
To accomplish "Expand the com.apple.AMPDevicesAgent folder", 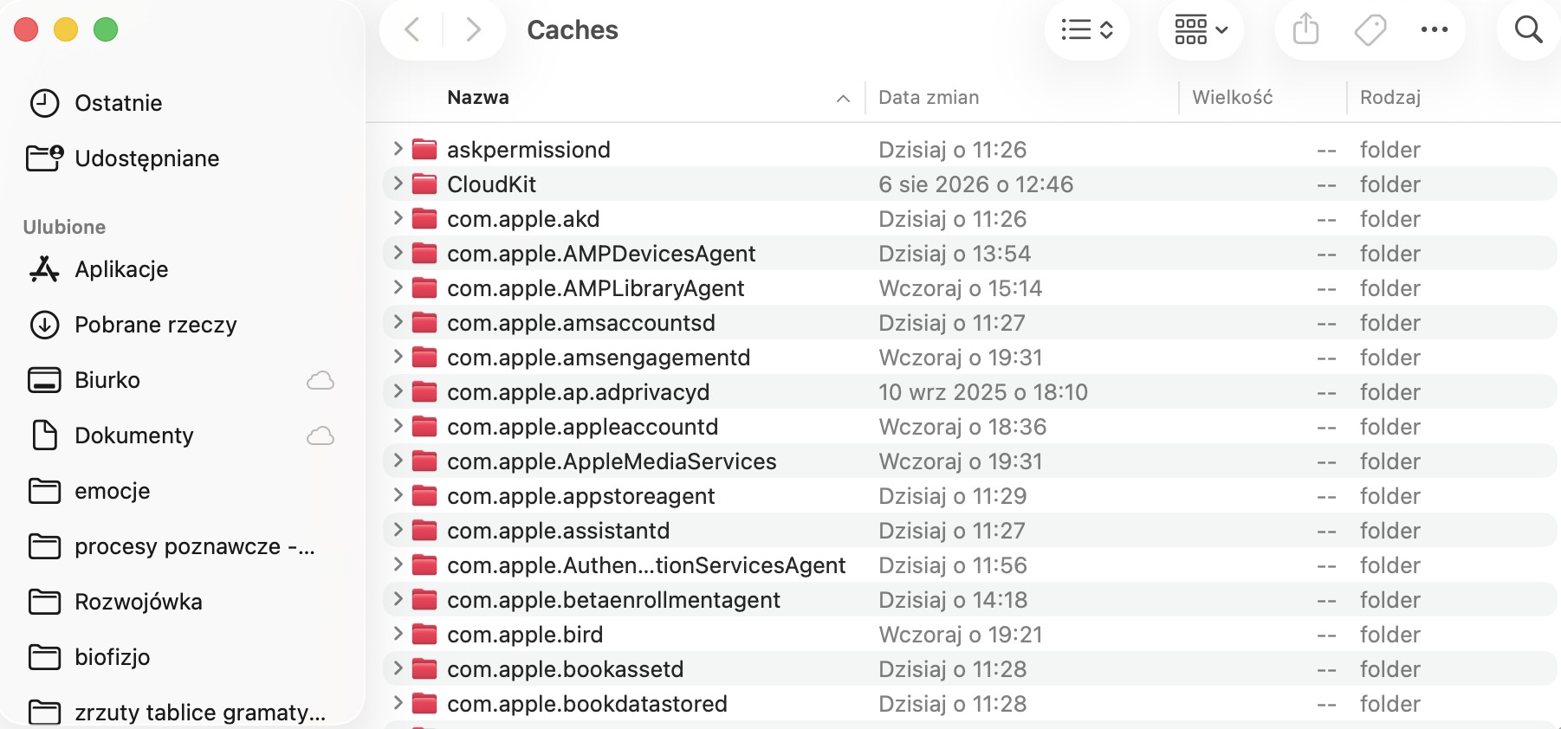I will click(398, 253).
